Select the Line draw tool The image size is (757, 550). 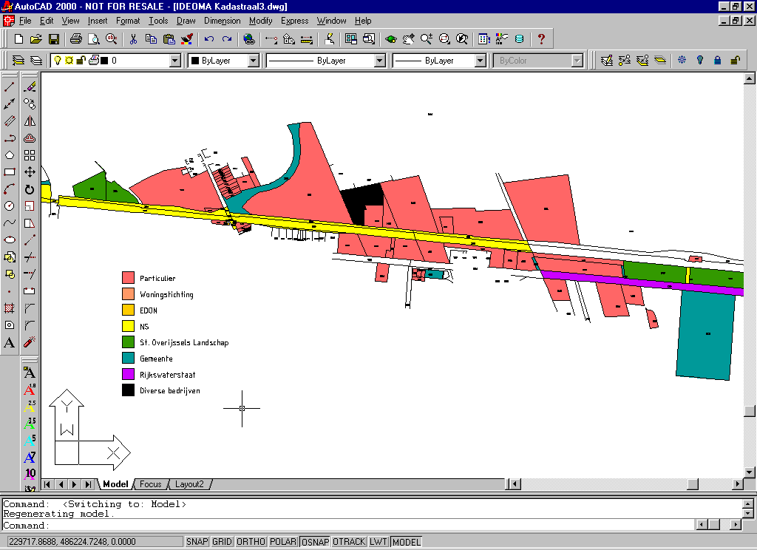pyautogui.click(x=10, y=87)
